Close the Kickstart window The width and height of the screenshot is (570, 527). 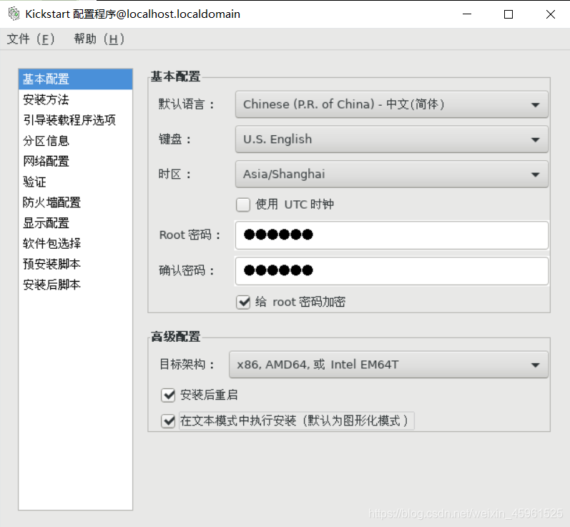click(551, 14)
